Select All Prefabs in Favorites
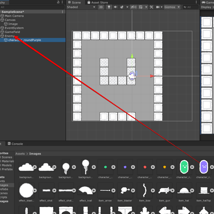The height and width of the screenshot is (214, 214). pyautogui.click(x=7, y=169)
